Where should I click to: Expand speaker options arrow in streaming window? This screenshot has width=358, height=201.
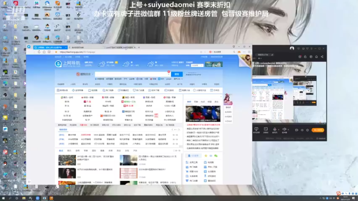(288, 130)
